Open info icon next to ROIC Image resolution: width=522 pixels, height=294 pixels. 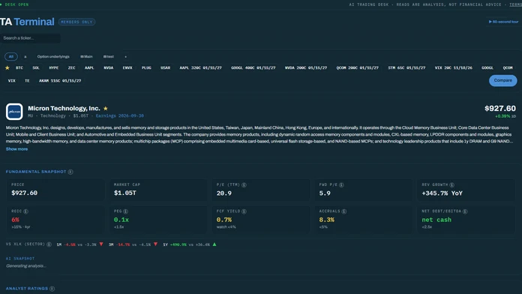point(26,211)
